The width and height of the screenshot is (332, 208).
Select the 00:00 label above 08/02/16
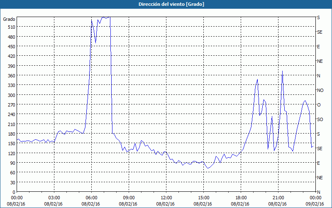click(x=17, y=198)
